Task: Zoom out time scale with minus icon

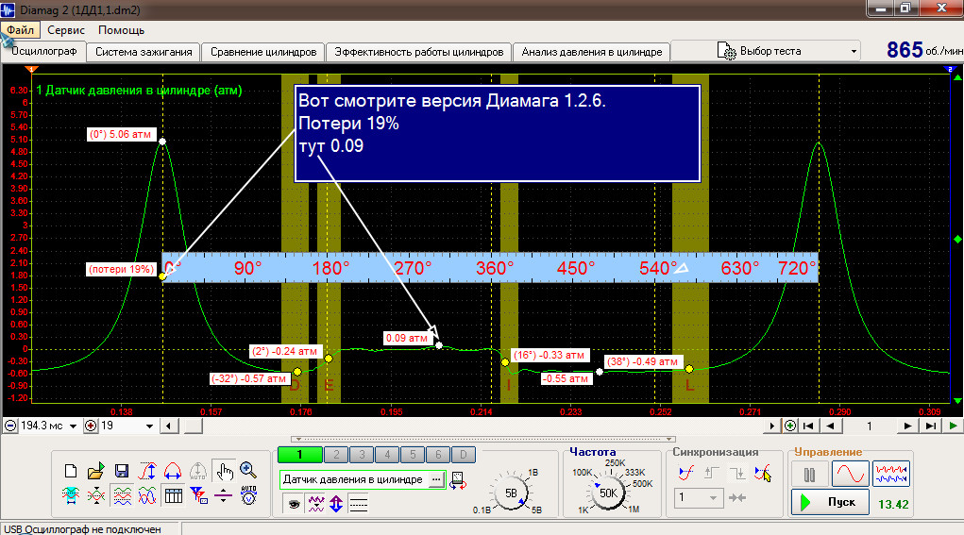Action: click(10, 426)
